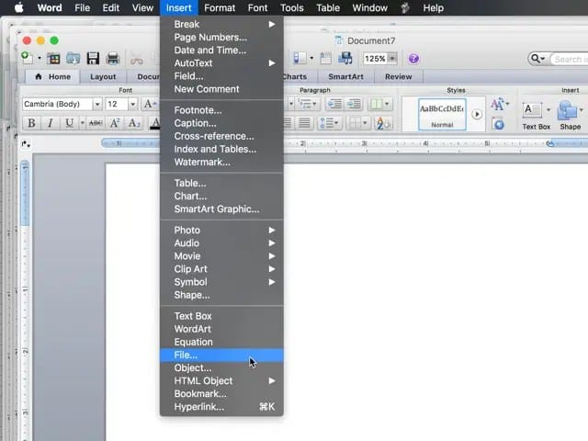Open the zoom 125% dropdown
Screen dimensions: 588x441
[392, 59]
